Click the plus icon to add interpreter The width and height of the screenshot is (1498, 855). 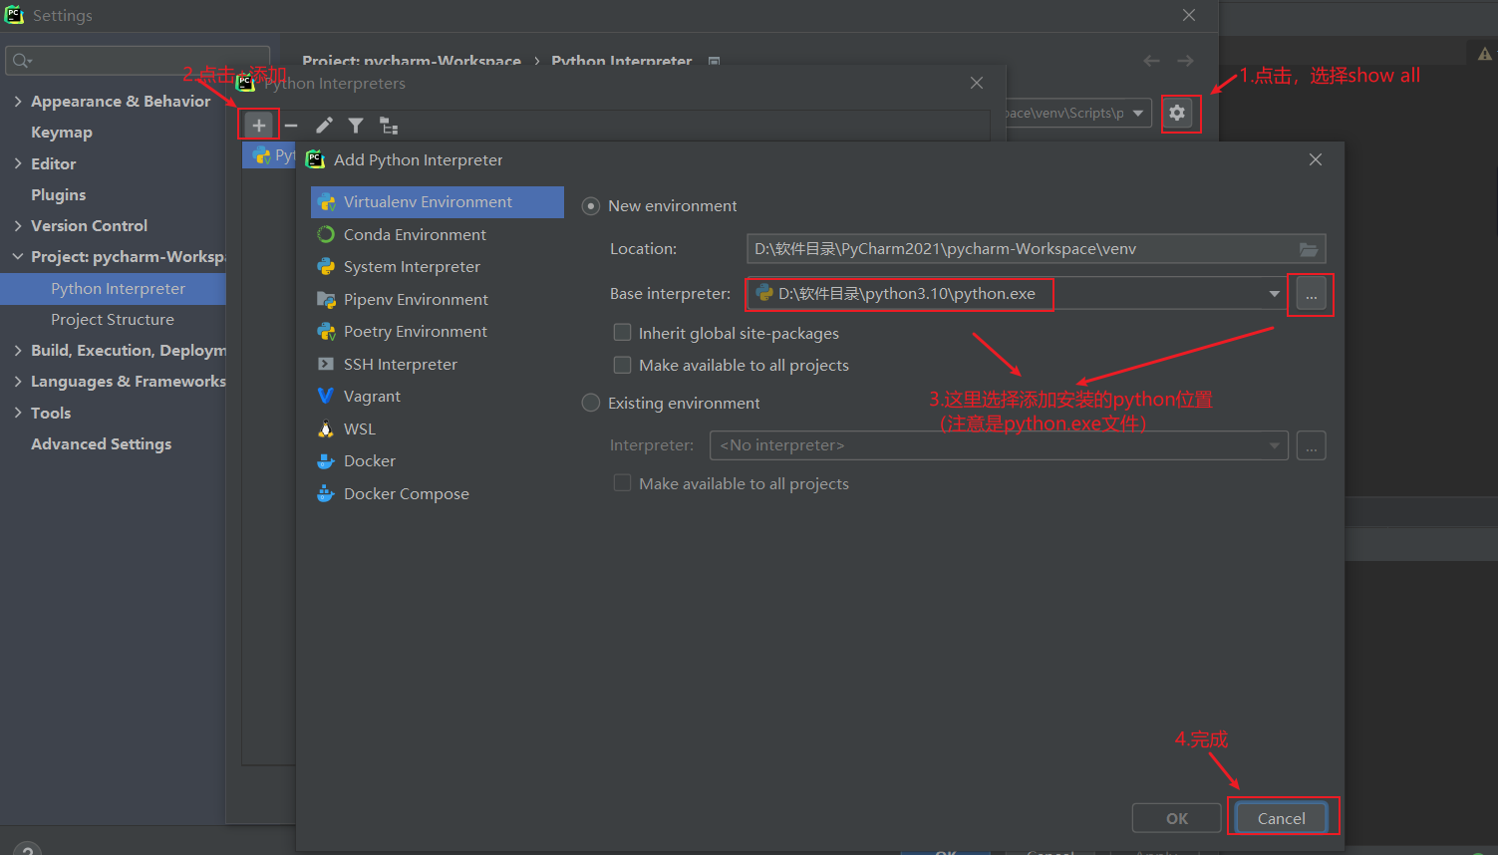point(259,126)
